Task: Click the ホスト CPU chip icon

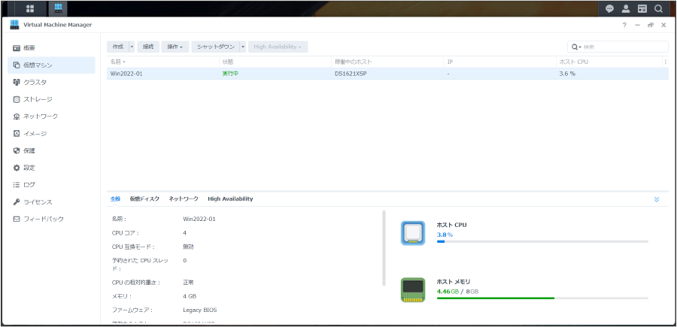Action: coord(413,233)
